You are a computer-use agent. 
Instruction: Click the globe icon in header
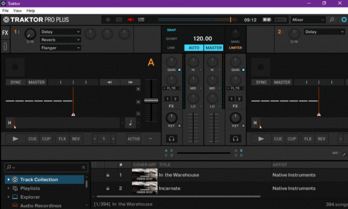(108, 20)
